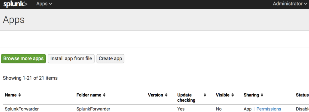Click the 'Yes' update checking cell
This screenshot has height=112, width=309.
pyautogui.click(x=181, y=109)
